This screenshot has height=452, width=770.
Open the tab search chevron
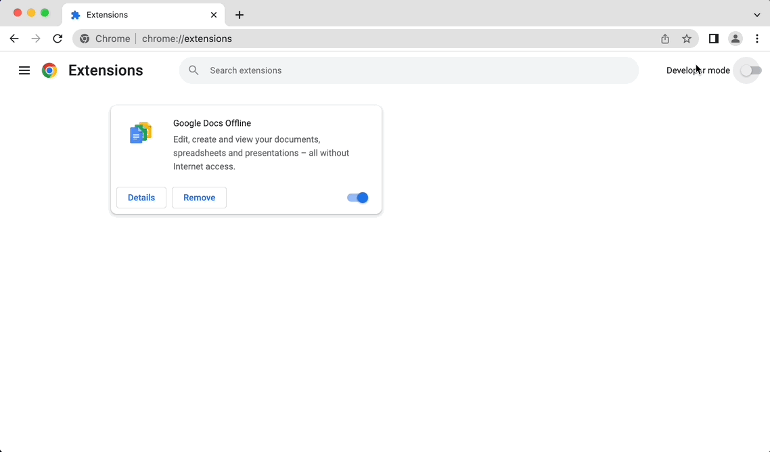(x=756, y=14)
